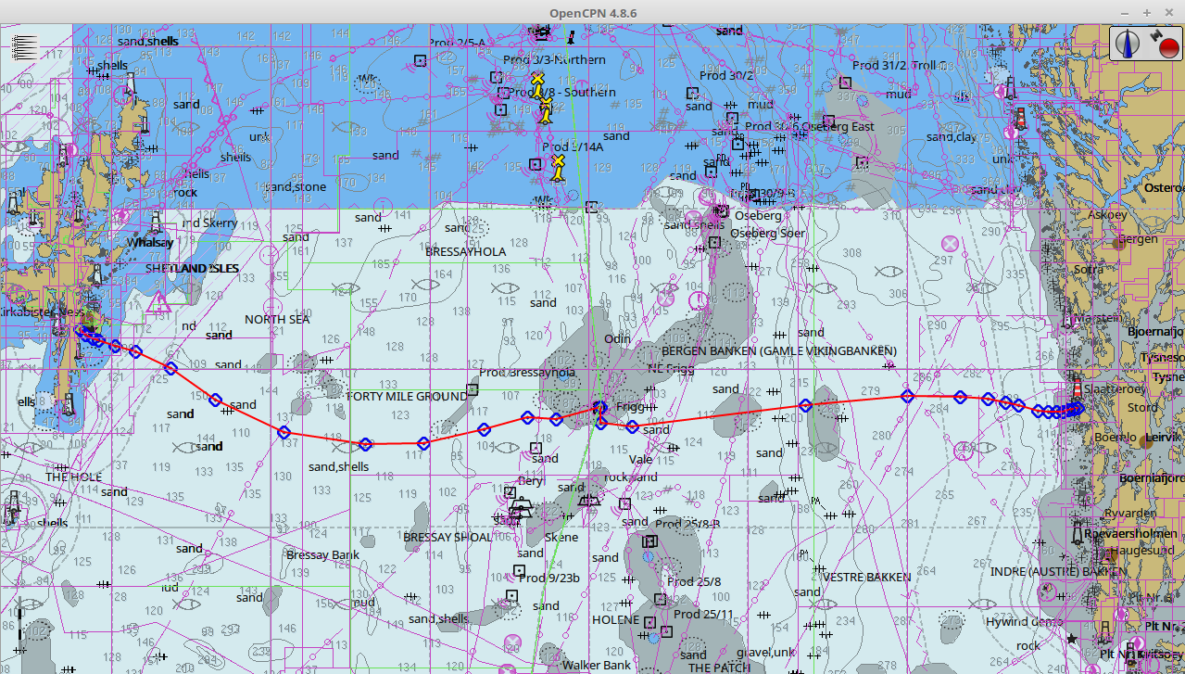Click the Prod 31/2 Troll label
This screenshot has width=1185, height=674.
[x=899, y=66]
